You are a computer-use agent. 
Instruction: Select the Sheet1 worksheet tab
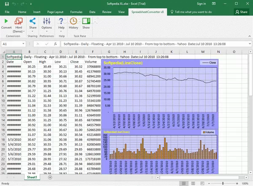[32, 178]
